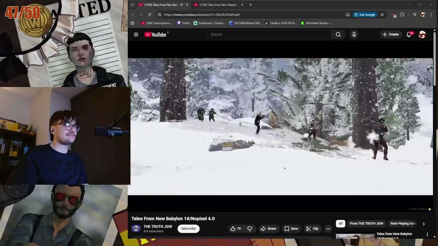Screen dimensions: 438x246
Task: Click the YouTube search field
Action: tap(269, 35)
